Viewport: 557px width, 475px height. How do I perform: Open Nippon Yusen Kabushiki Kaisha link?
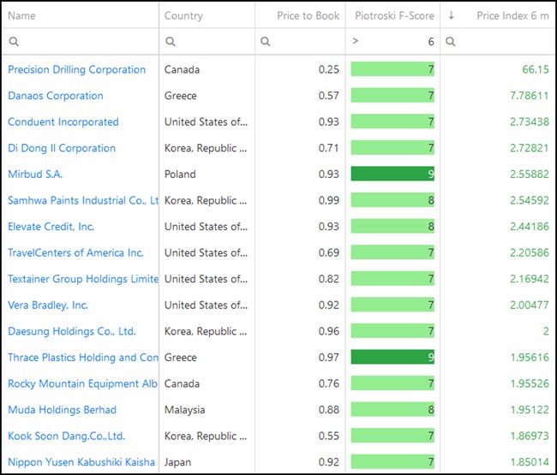point(81,462)
